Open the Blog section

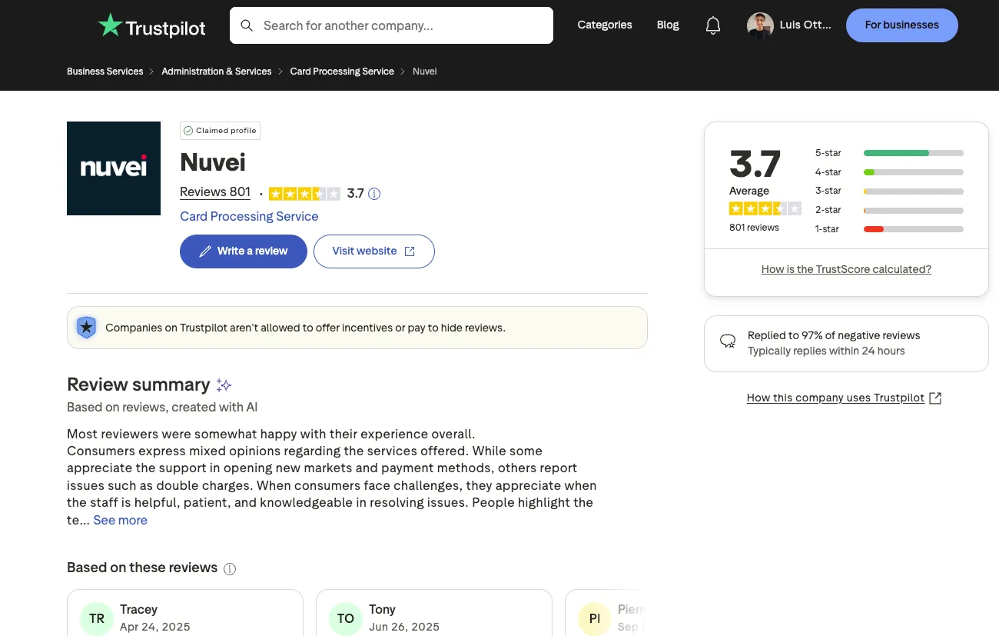667,25
